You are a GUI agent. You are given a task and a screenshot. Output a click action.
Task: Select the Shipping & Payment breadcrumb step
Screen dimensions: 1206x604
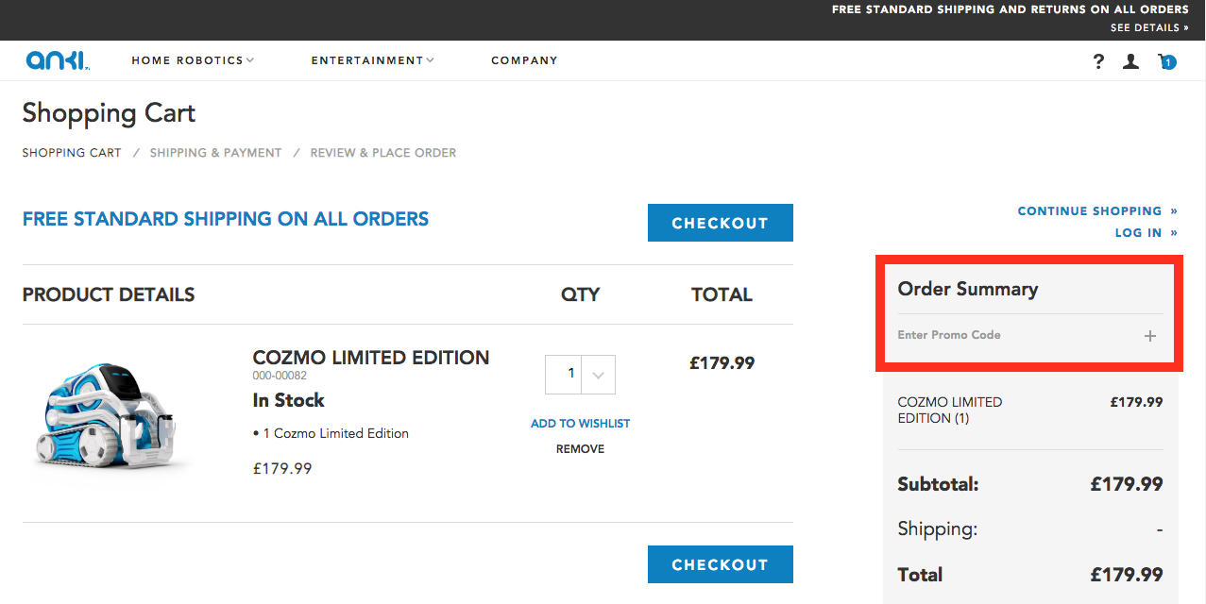coord(215,153)
